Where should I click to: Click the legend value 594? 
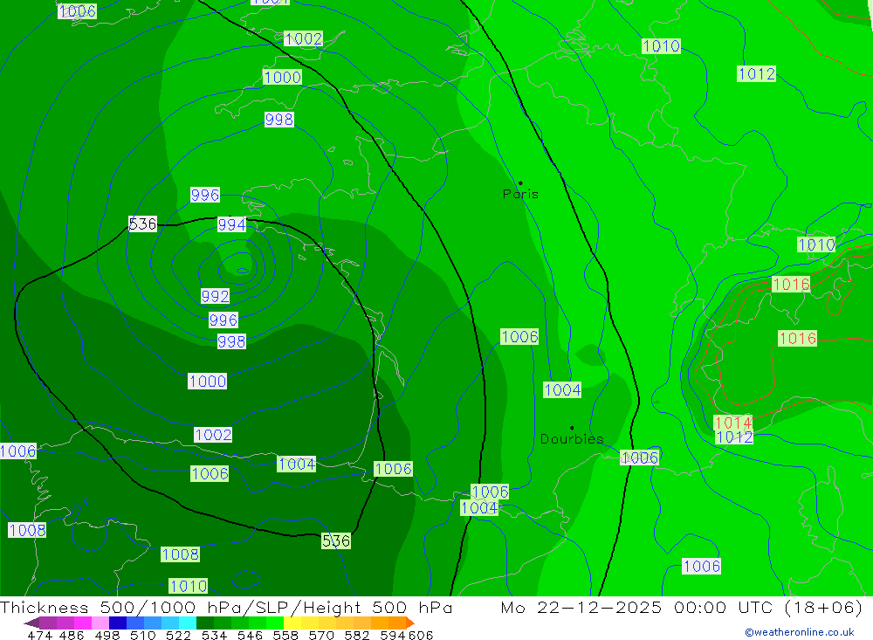point(393,636)
